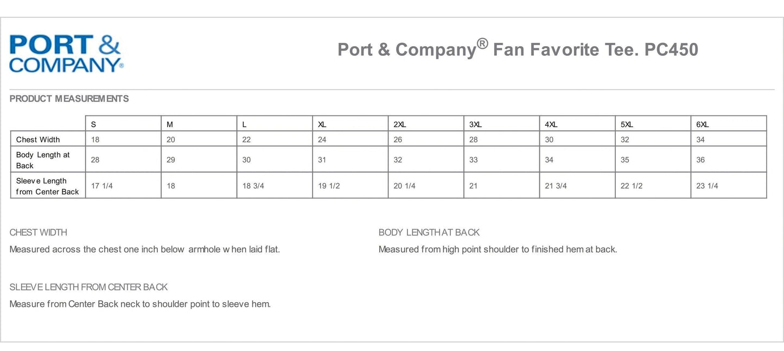Select the 6XL size column header
Viewport: 784px width, 351px height.
tap(703, 124)
